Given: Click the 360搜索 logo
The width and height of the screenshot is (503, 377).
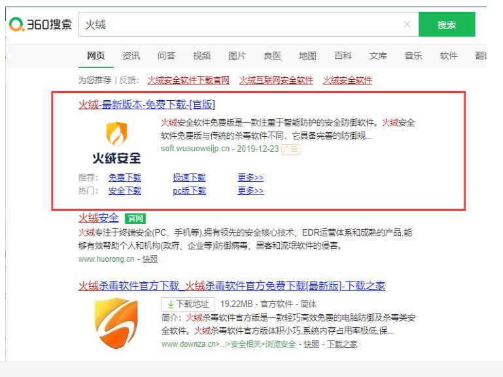Looking at the screenshot, I should [41, 24].
